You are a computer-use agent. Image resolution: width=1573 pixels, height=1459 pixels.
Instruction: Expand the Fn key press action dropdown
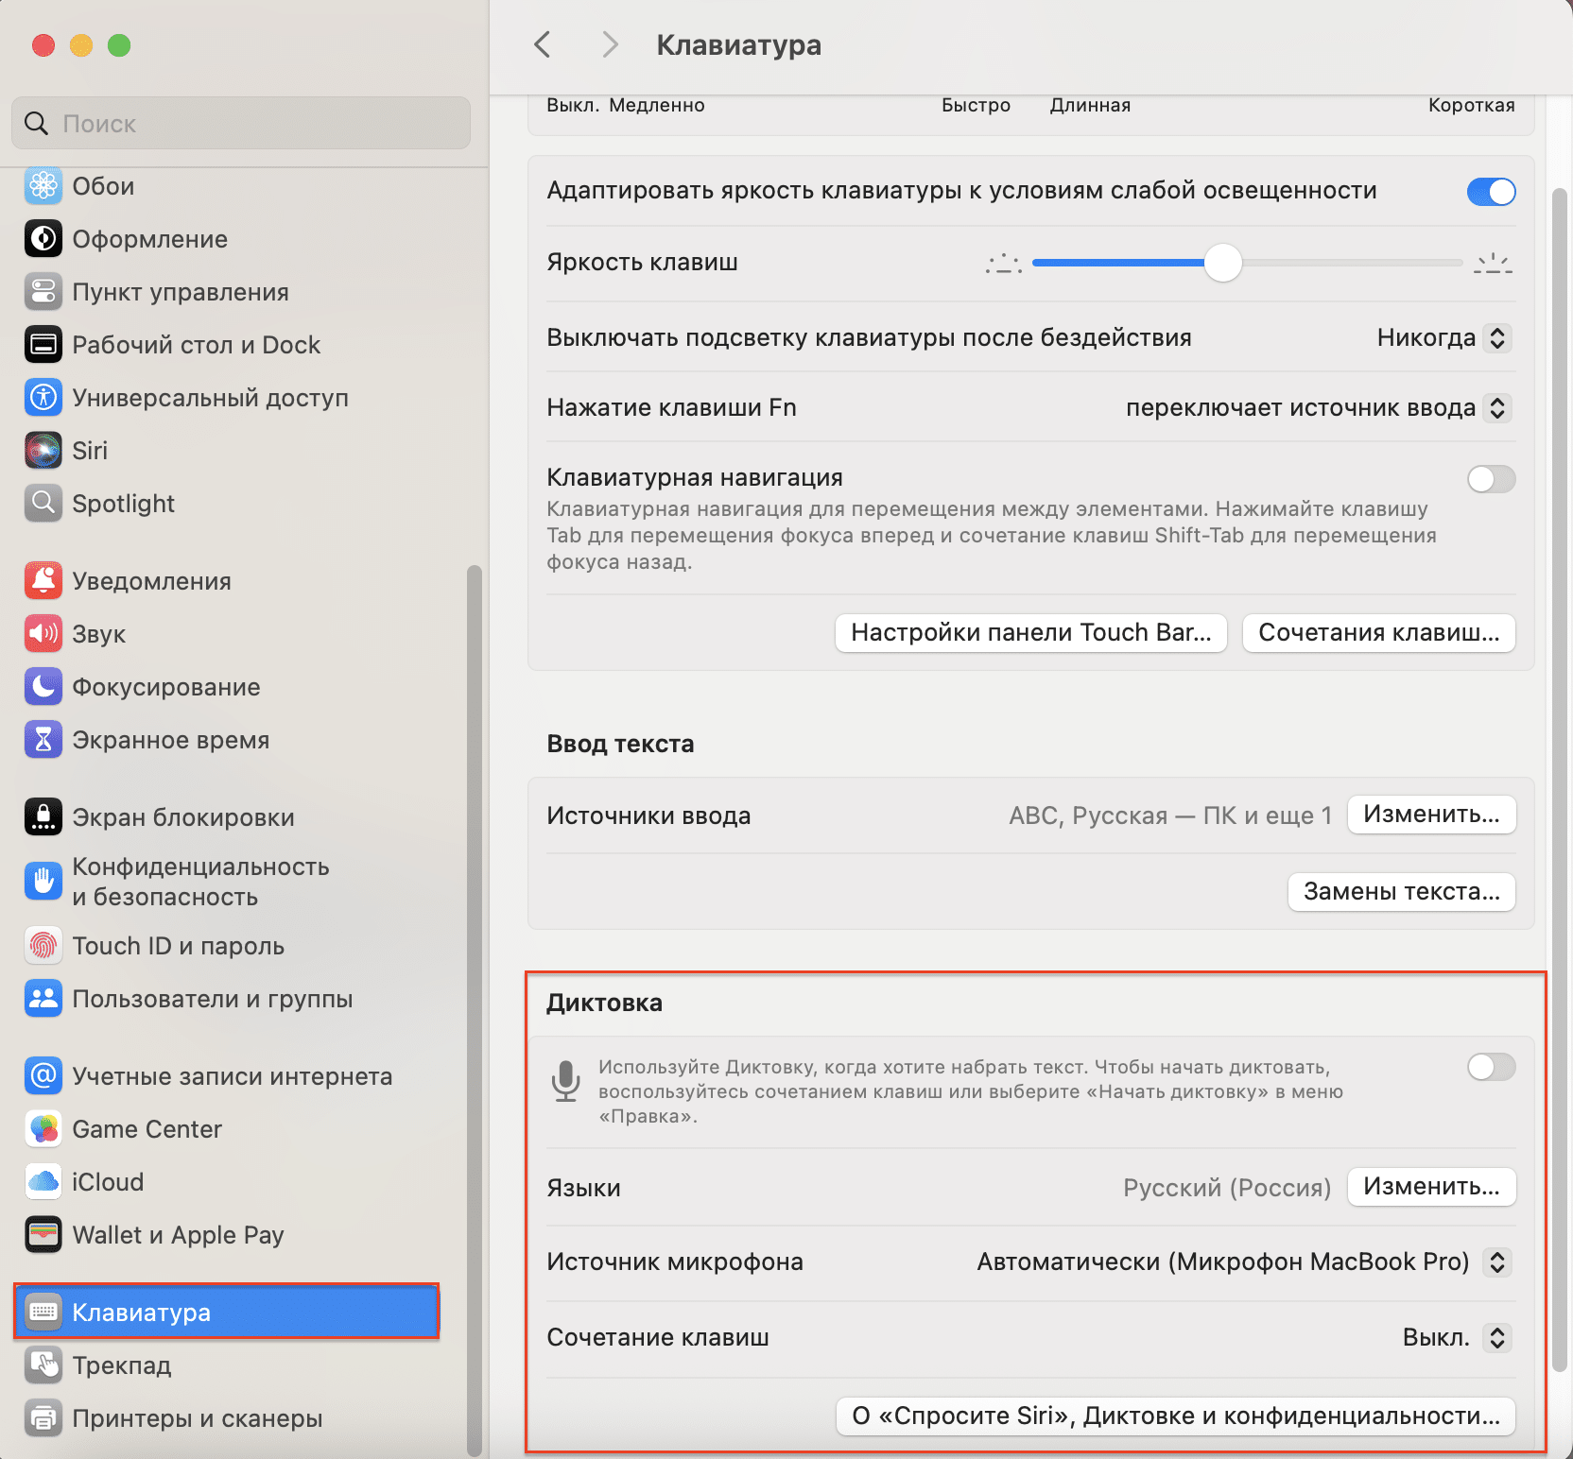coord(1496,407)
